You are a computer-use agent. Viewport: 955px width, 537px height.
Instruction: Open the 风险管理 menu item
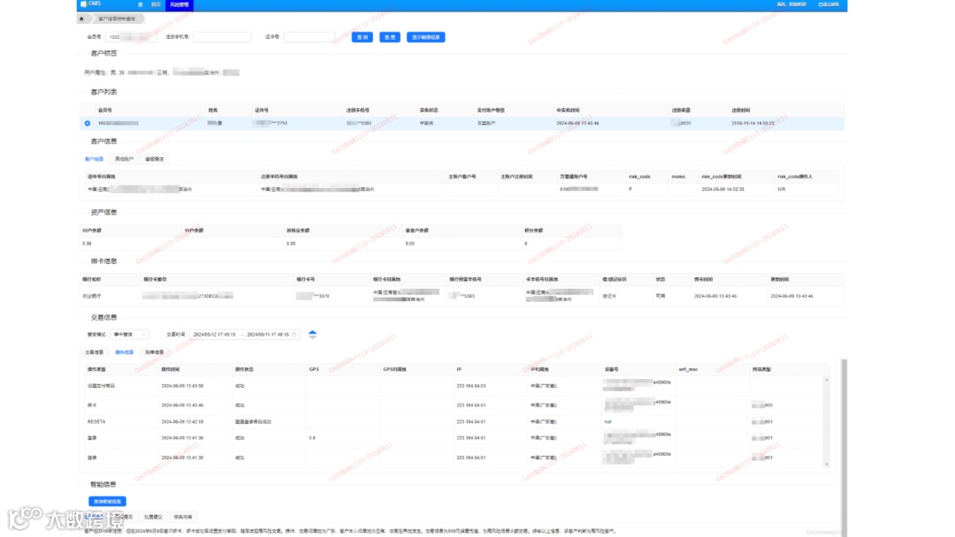[179, 4]
